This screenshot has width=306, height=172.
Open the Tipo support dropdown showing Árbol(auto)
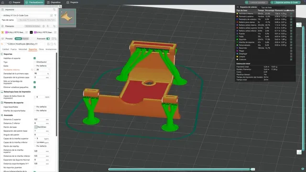[42, 62]
